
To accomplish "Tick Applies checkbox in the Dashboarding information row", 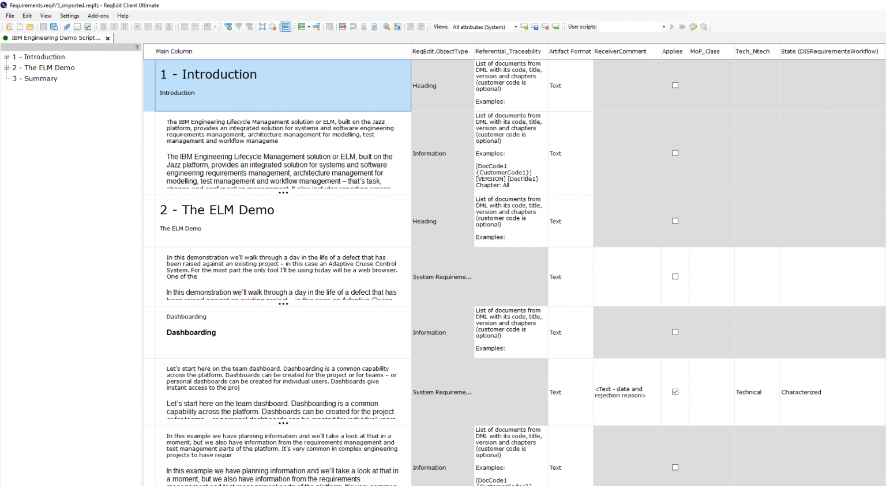I will pyautogui.click(x=675, y=332).
